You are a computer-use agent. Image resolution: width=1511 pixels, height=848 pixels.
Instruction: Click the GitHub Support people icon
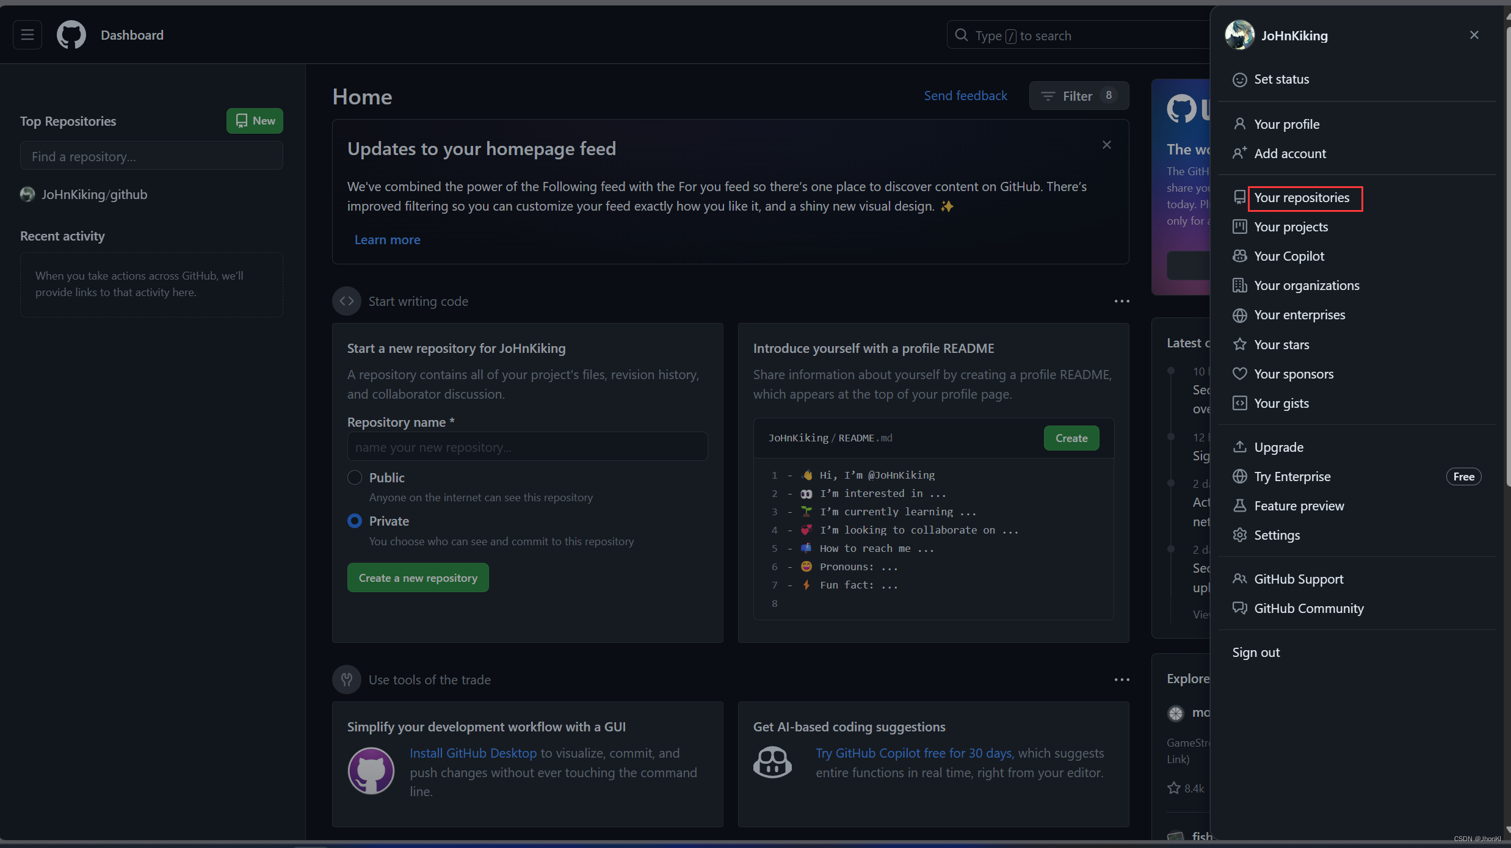point(1239,579)
